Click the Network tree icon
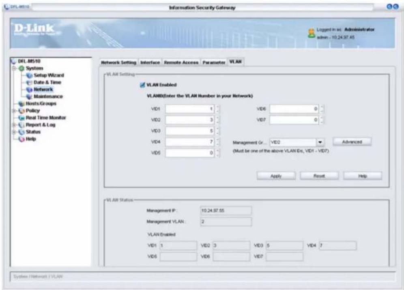Viewport: 404px width, 290px height. [x=29, y=90]
